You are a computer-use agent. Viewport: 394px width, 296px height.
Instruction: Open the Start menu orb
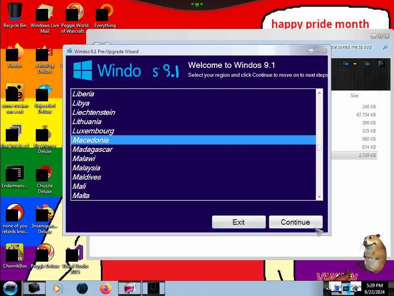click(10, 288)
